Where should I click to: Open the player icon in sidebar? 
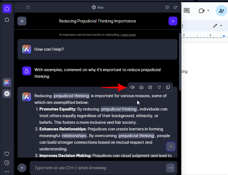click(x=7, y=94)
